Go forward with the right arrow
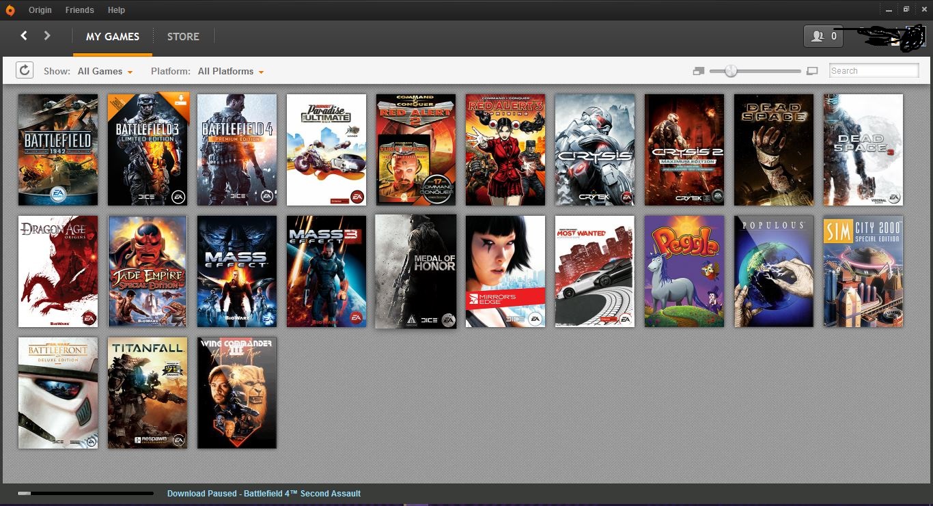 tap(47, 36)
